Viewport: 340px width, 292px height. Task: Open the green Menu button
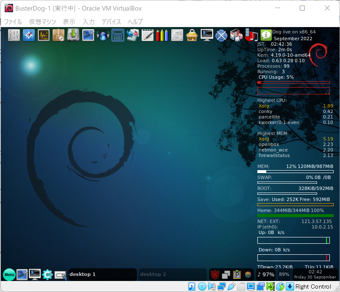click(9, 275)
